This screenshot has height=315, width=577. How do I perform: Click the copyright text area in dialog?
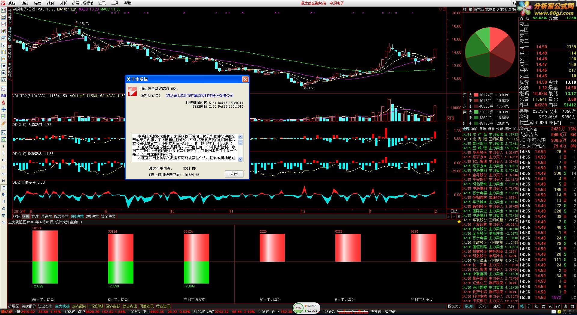click(185, 147)
